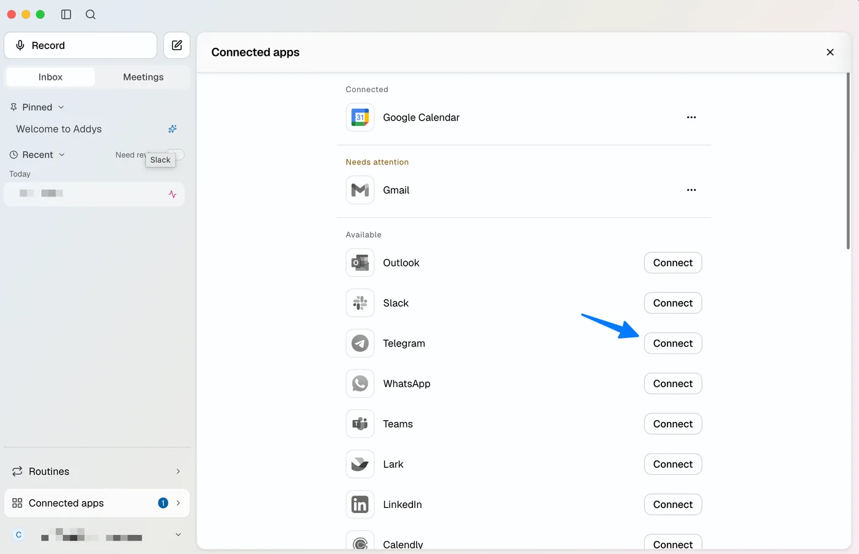Click the Google Calendar app icon
This screenshot has width=859, height=554.
(x=360, y=117)
